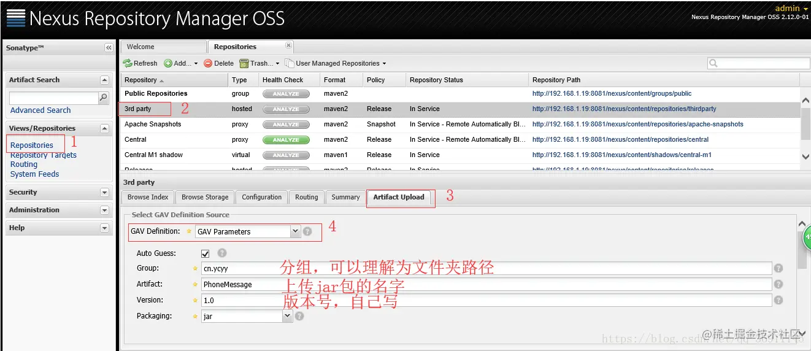This screenshot has width=811, height=351.
Task: Select the Artifact Upload tab
Action: click(x=399, y=197)
